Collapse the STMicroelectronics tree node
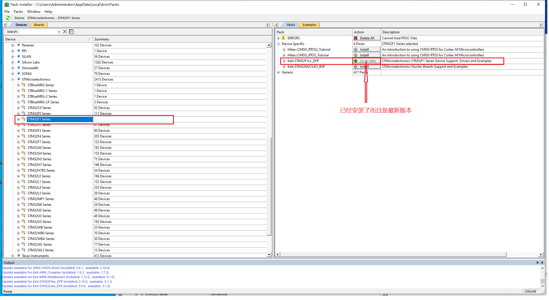Image resolution: width=549 pixels, height=300 pixels. point(13,79)
